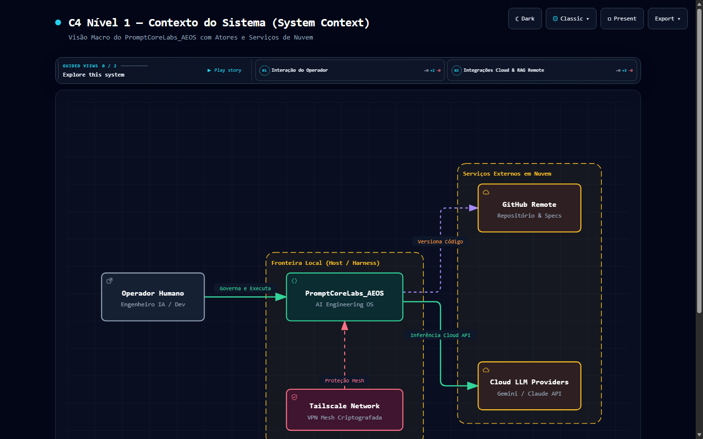Viewport: 703px width, 439px height.
Task: Click the 'AI Engineering OS' subtitle text
Action: (x=345, y=304)
